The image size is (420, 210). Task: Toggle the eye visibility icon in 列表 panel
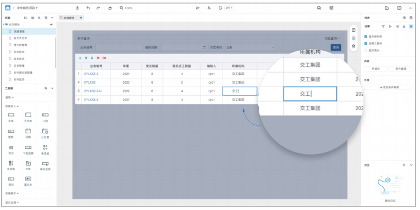click(x=404, y=18)
